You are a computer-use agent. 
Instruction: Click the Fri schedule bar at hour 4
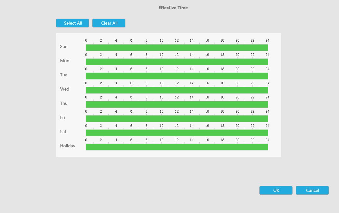point(116,119)
